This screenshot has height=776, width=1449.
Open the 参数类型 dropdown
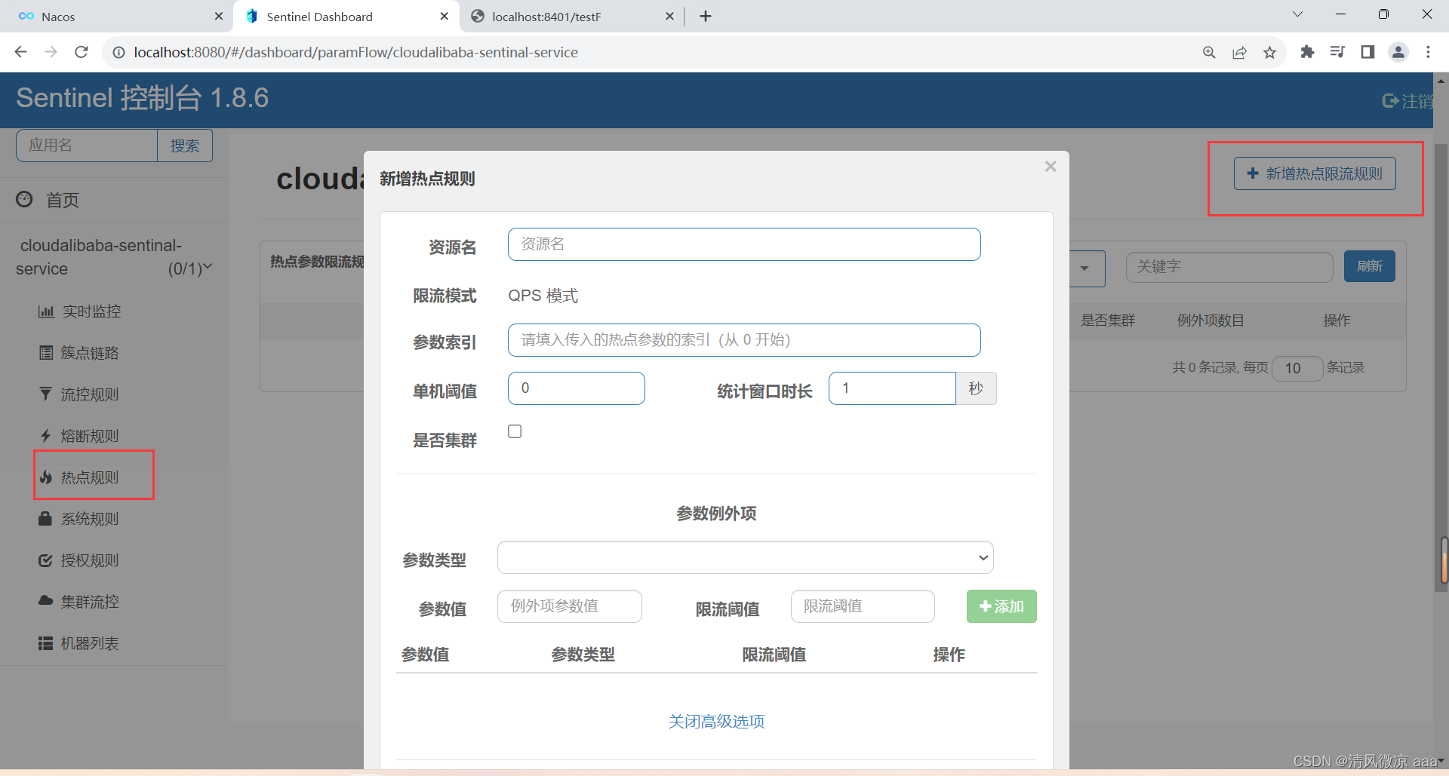coord(745,557)
